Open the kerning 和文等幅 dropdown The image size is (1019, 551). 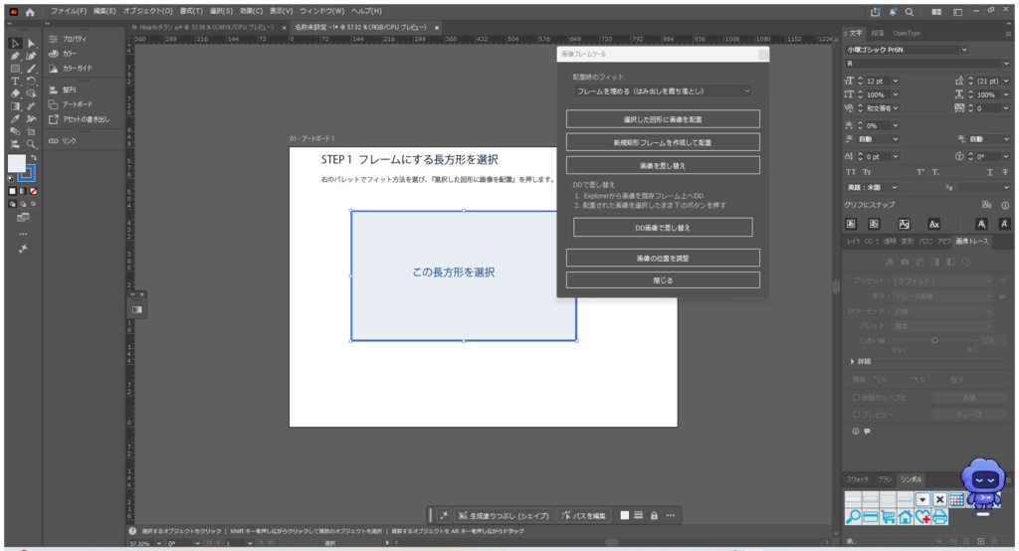click(x=896, y=108)
